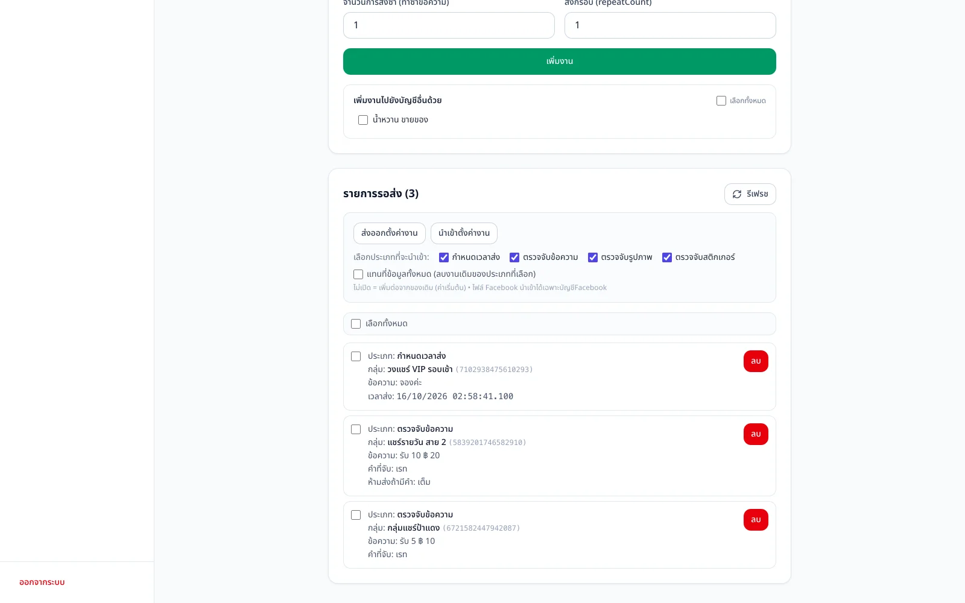Enable แทนที่ข้อมูลทั้งหมด checkbox
This screenshot has height=603, width=965.
point(358,274)
